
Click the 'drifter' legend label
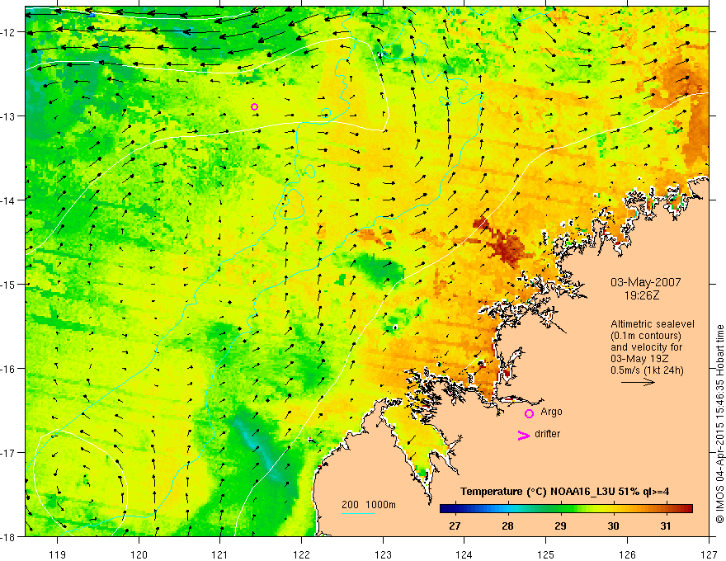[547, 434]
